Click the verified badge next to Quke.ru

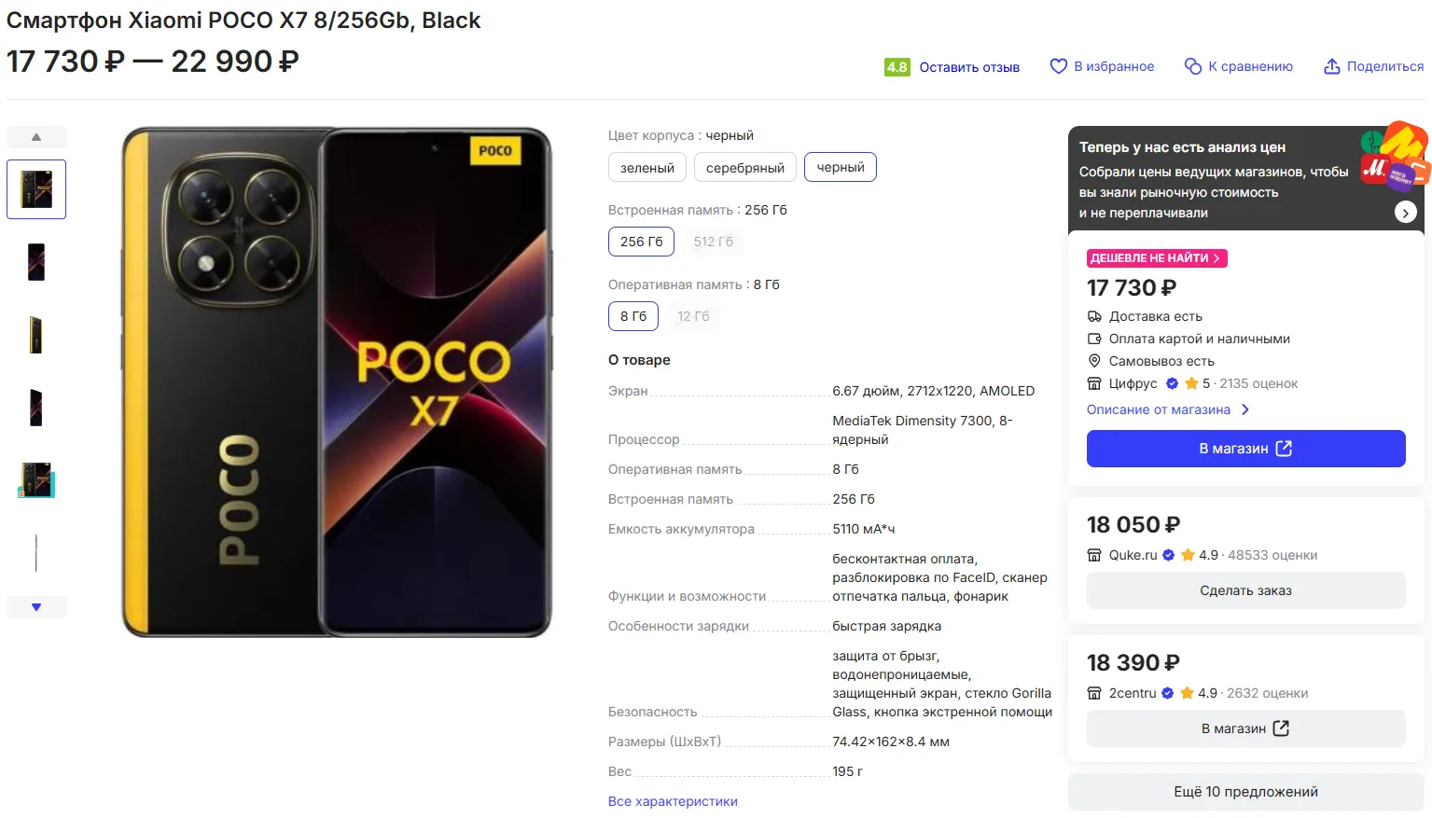(x=1168, y=555)
